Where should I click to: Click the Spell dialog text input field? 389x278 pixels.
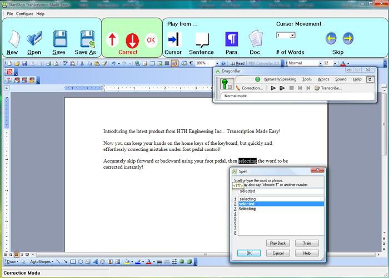[281, 191]
